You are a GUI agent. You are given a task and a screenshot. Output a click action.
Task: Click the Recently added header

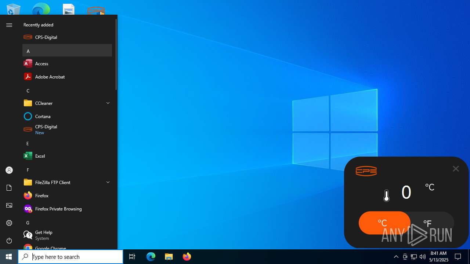(x=38, y=25)
